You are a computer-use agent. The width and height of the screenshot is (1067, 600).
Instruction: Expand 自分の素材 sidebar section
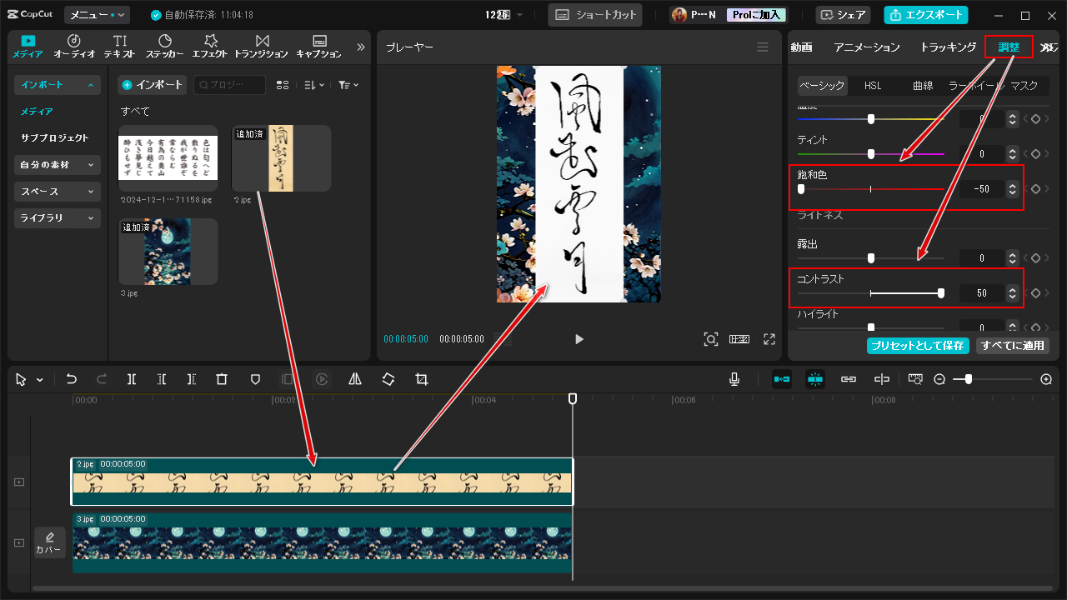[x=58, y=165]
